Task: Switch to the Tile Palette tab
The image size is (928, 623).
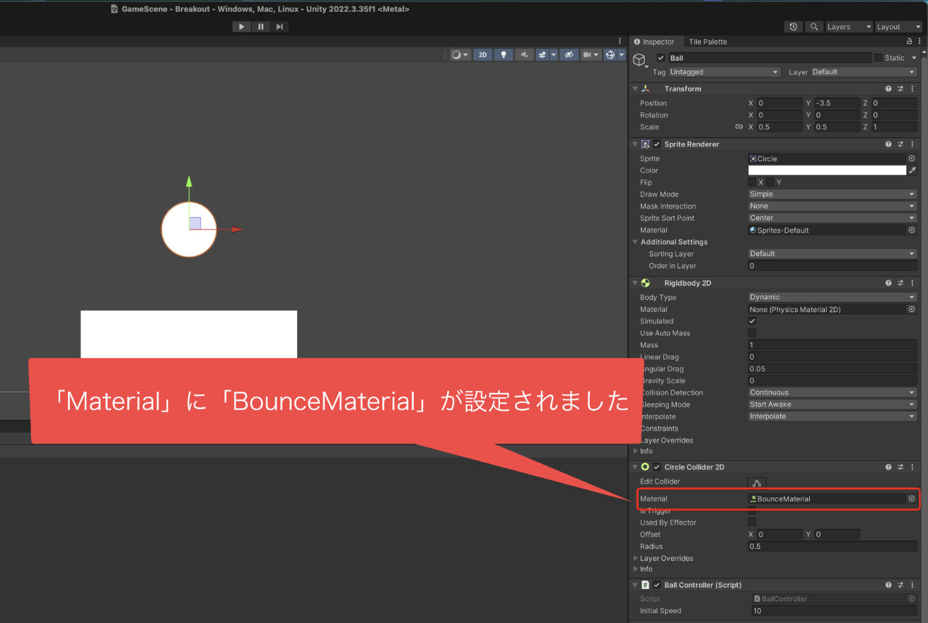Action: [x=708, y=41]
